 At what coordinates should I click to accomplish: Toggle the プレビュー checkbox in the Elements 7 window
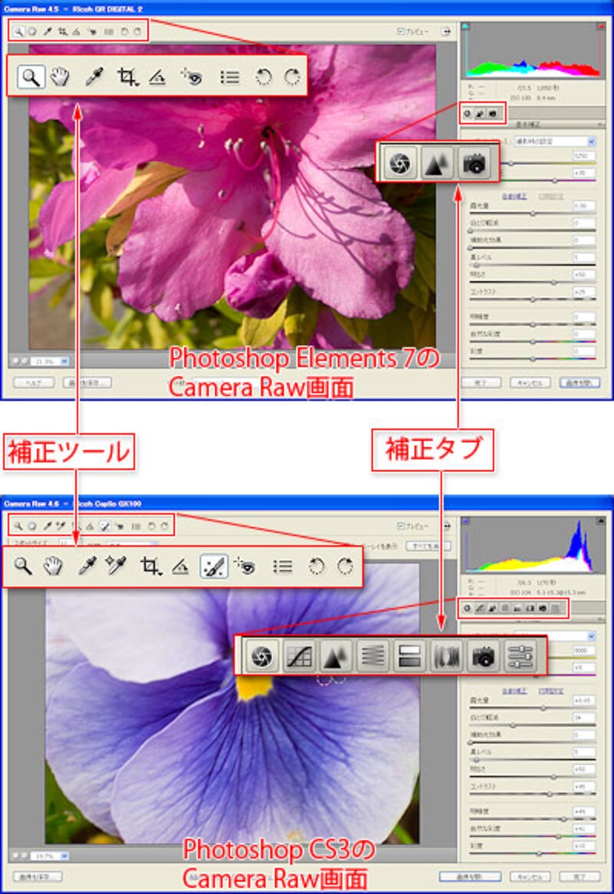(401, 31)
